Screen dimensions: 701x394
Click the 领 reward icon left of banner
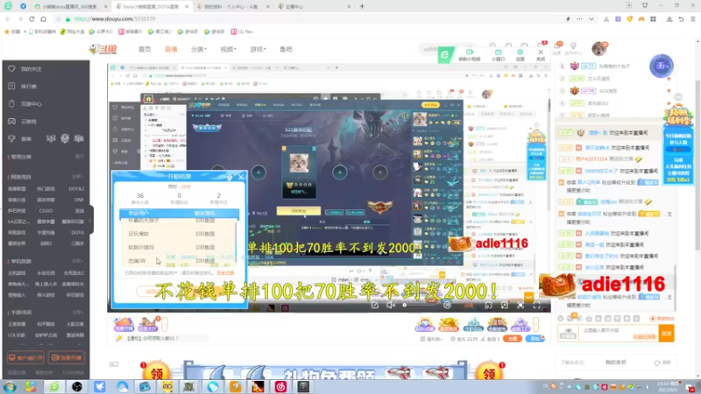(155, 373)
